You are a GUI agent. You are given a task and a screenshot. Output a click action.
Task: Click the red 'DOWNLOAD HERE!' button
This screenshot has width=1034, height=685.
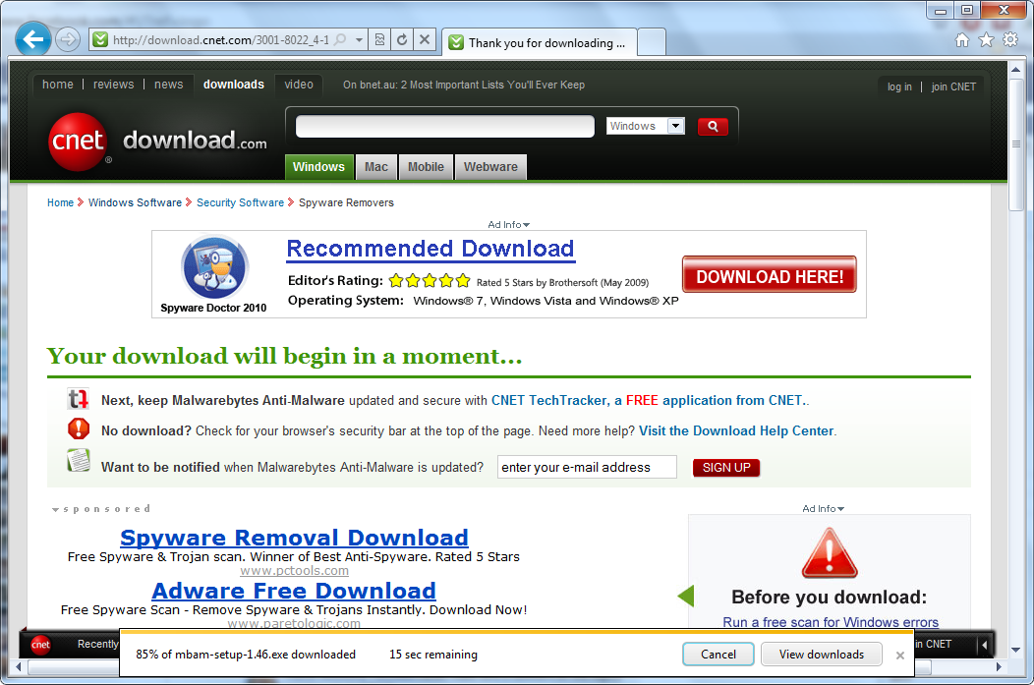[769, 274]
